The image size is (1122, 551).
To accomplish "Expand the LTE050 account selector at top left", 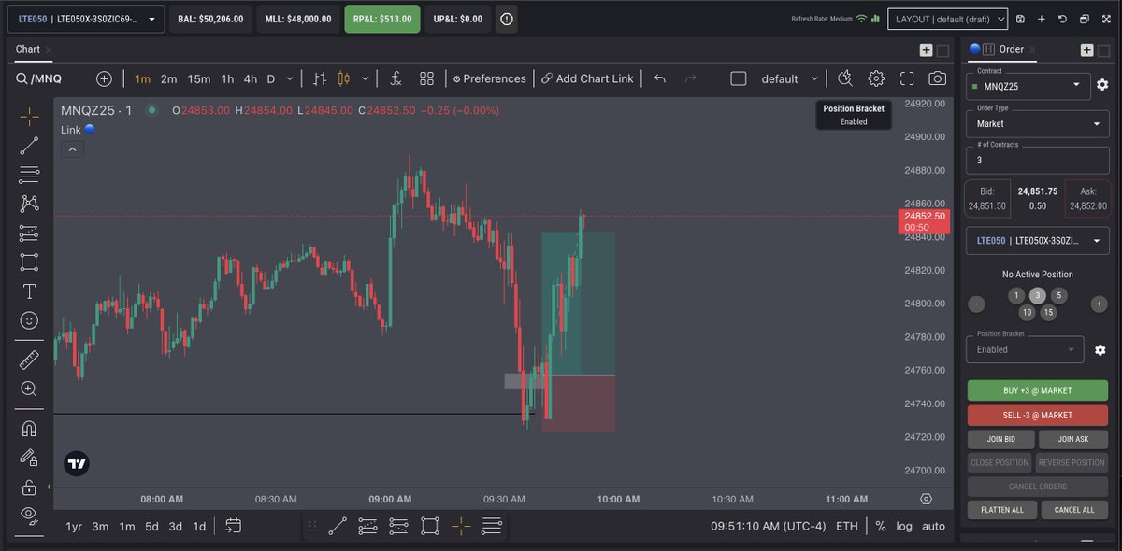I will 87,19.
